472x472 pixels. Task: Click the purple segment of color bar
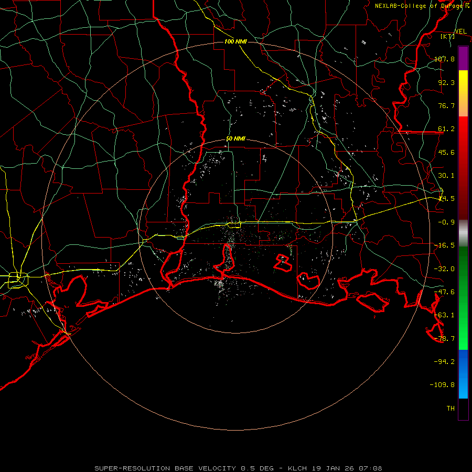(x=463, y=58)
